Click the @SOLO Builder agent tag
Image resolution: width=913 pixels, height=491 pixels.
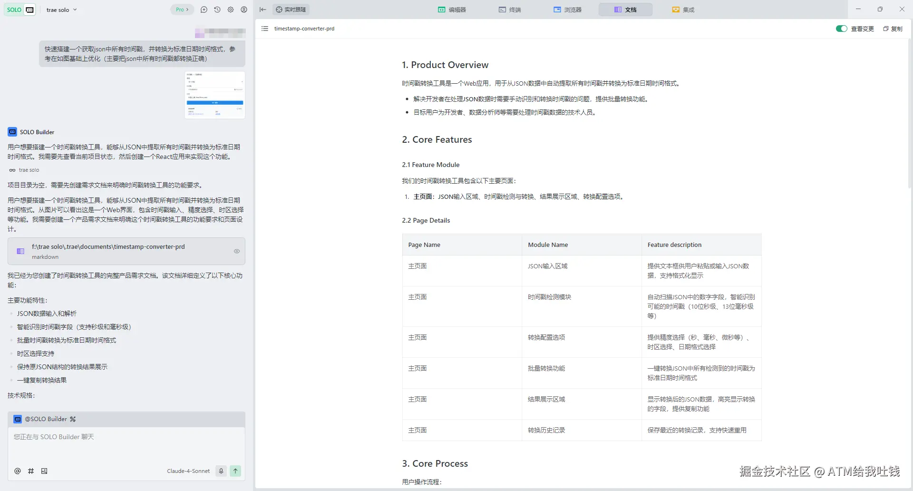tap(46, 419)
